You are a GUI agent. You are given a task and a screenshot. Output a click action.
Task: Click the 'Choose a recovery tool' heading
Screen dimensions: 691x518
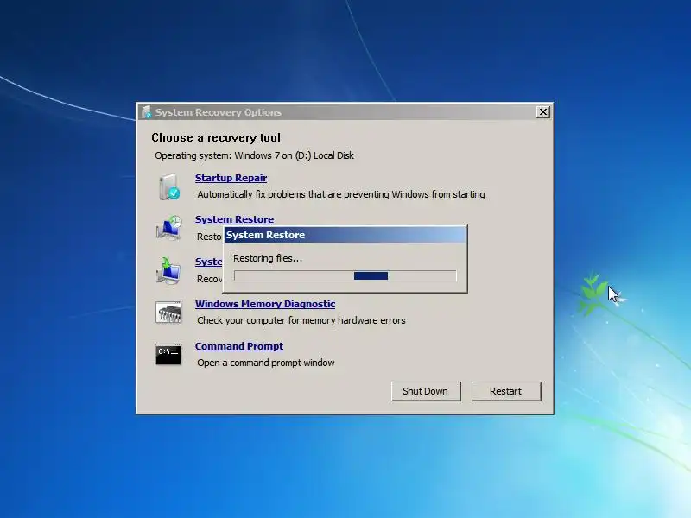tap(216, 138)
